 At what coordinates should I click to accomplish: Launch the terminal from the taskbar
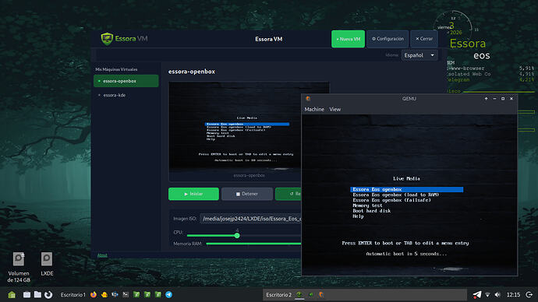coord(126,294)
